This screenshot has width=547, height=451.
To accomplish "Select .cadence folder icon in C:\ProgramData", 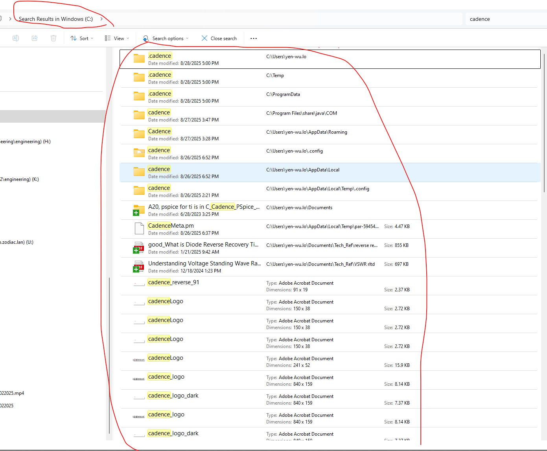I will point(139,96).
